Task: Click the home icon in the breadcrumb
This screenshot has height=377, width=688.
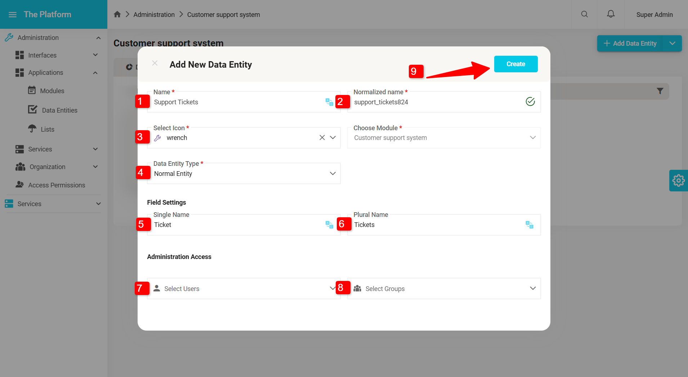Action: [x=117, y=14]
